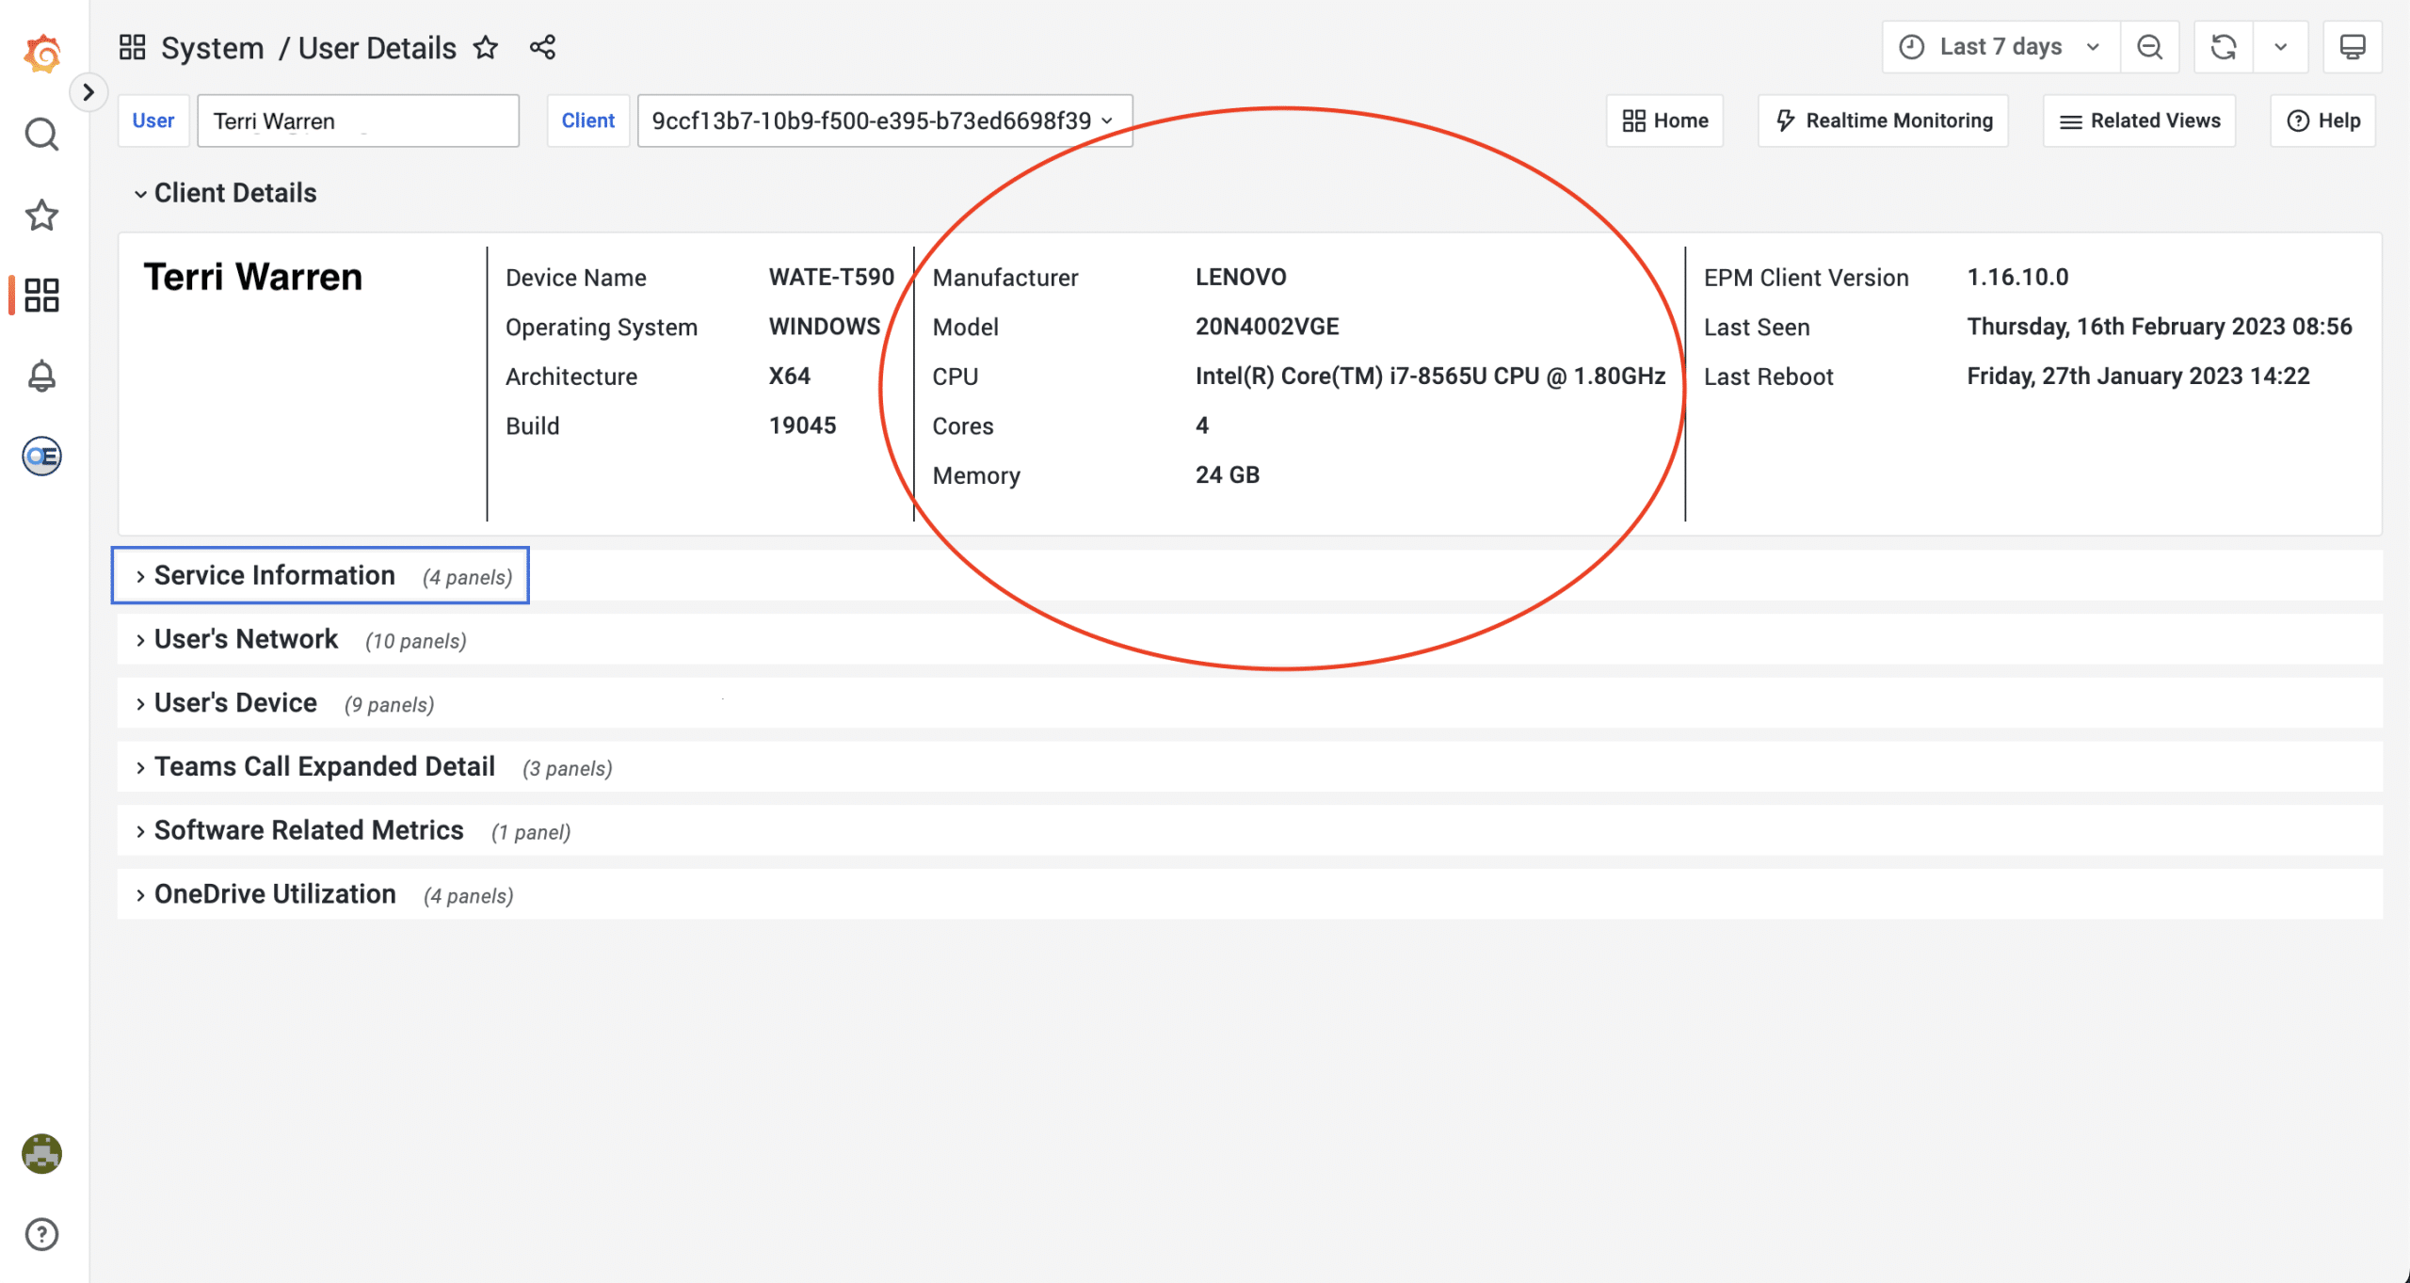Open the Alerting bell icon
The width and height of the screenshot is (2410, 1283).
click(41, 377)
